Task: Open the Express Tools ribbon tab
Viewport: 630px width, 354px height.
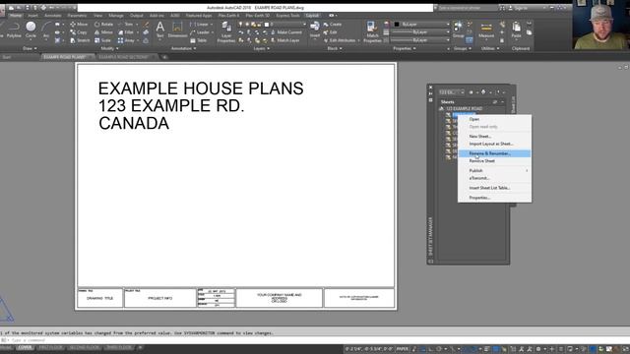Action: coord(287,16)
